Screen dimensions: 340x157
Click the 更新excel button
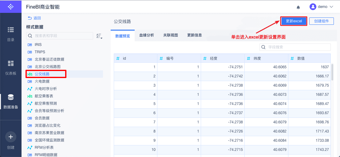pyautogui.click(x=294, y=21)
